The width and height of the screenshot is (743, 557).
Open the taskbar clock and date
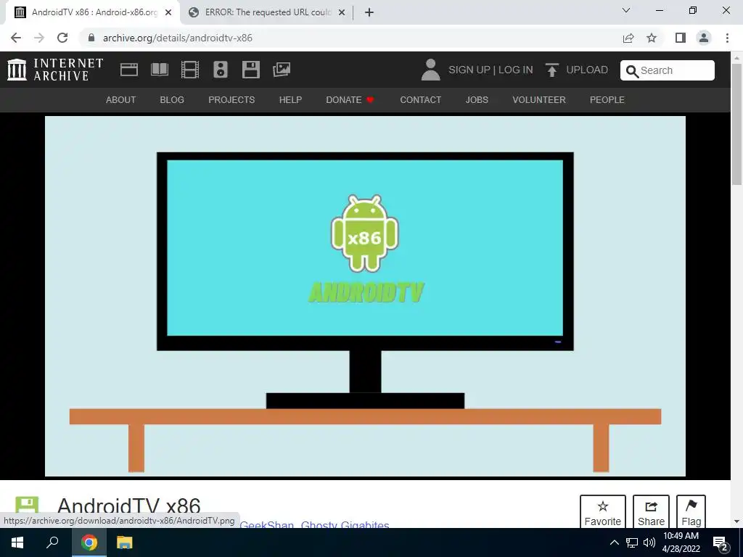[681, 542]
